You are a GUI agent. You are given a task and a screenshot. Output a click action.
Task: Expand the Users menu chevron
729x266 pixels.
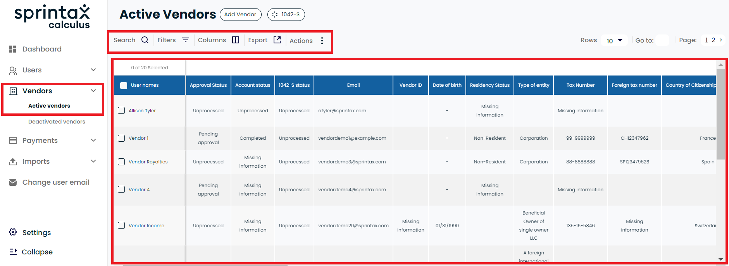93,70
